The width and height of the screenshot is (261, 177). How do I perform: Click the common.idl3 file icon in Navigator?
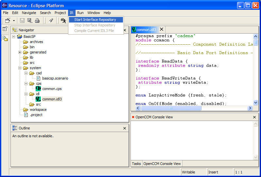click(38, 99)
